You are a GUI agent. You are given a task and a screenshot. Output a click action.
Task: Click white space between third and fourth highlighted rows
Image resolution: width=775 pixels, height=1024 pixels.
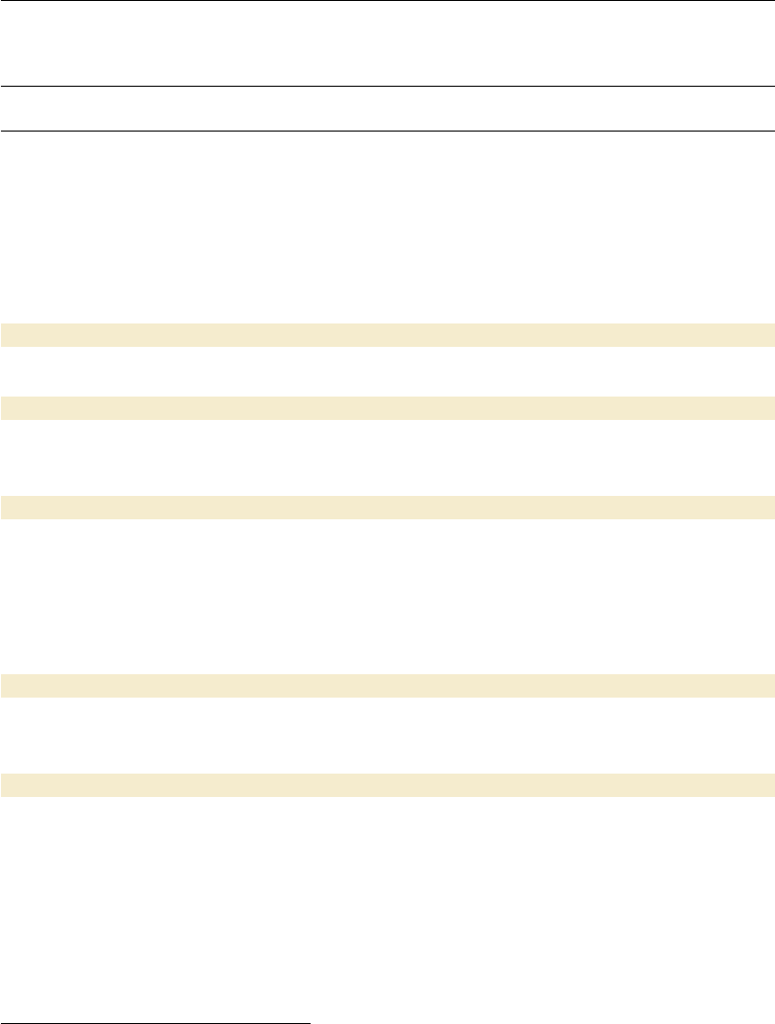387,596
